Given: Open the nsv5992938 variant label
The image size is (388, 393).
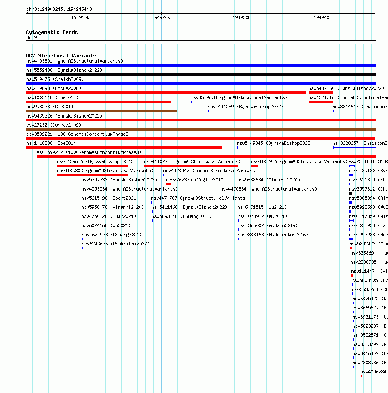Looking at the screenshot, I should pyautogui.click(x=369, y=235).
